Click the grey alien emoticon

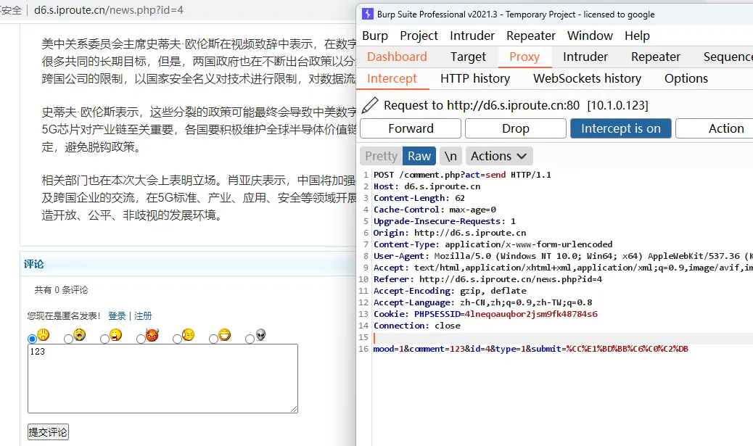click(x=260, y=335)
